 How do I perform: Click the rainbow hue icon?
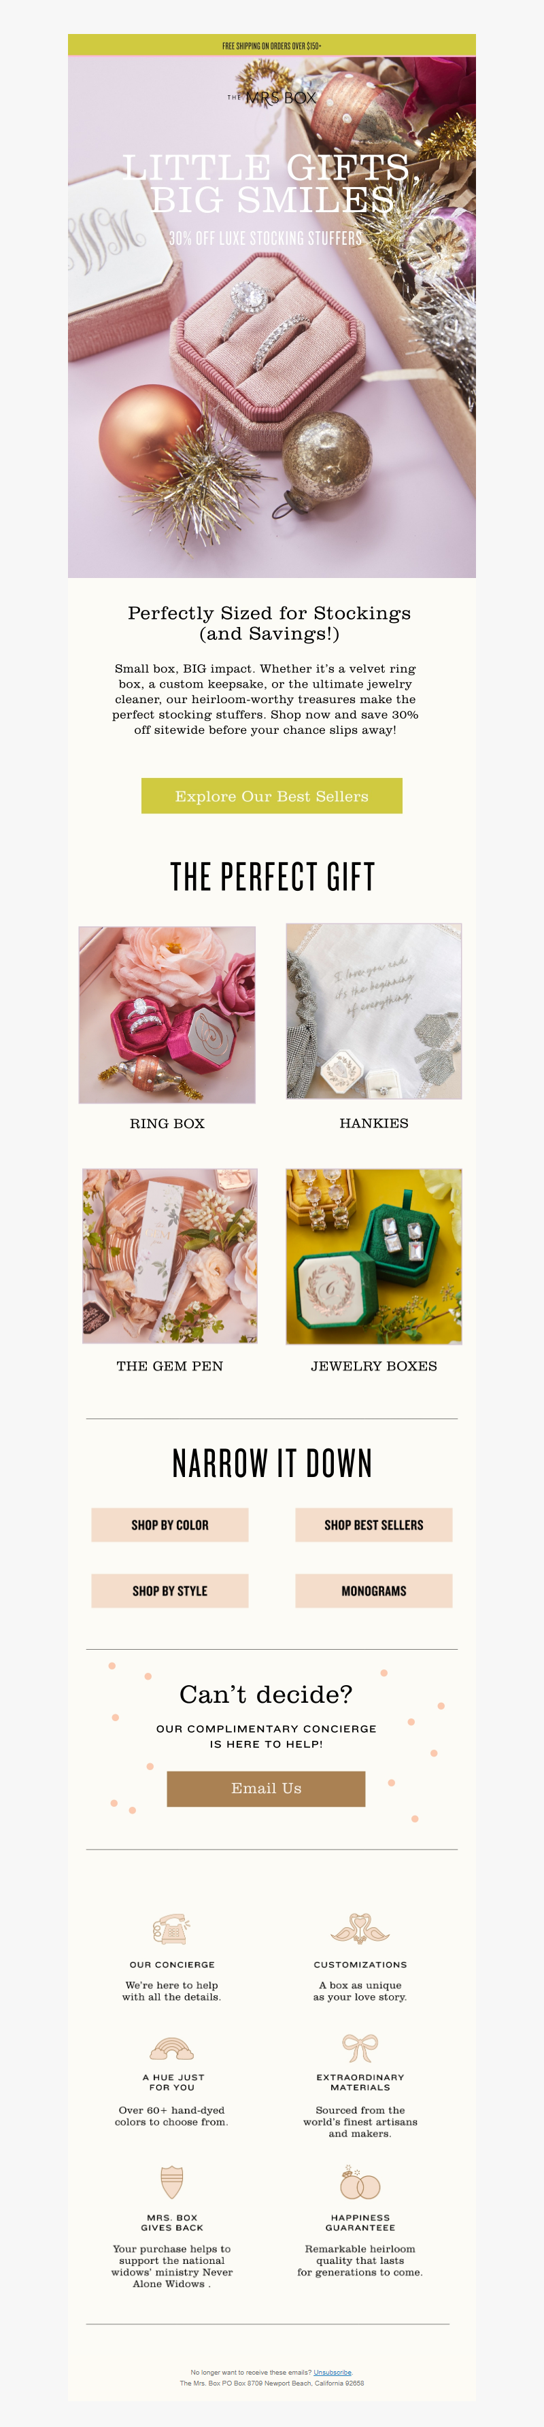tap(171, 2050)
